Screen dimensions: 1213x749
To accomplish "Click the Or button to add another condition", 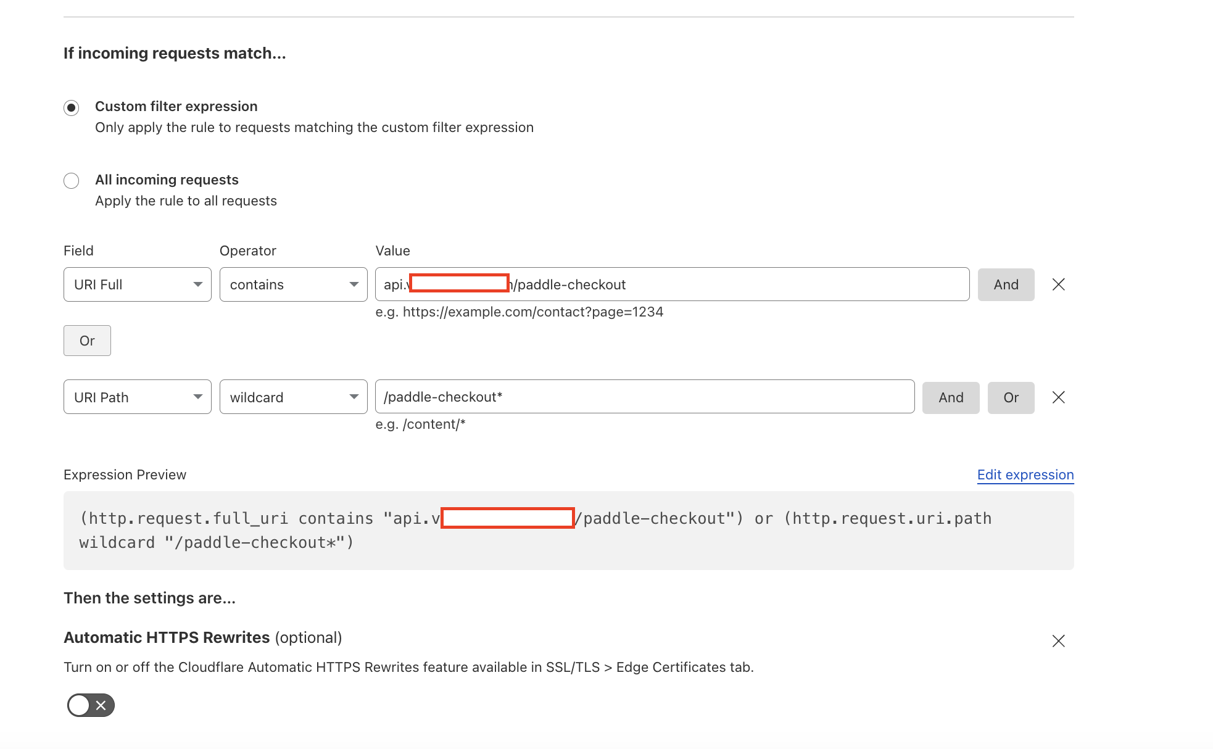I will [x=87, y=340].
